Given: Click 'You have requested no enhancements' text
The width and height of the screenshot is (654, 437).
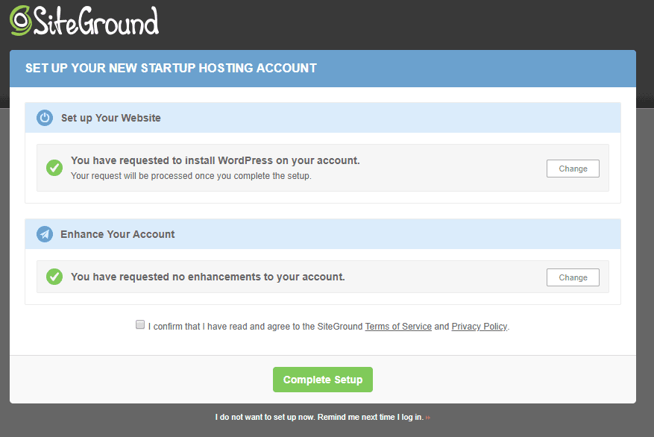Looking at the screenshot, I should [208, 277].
